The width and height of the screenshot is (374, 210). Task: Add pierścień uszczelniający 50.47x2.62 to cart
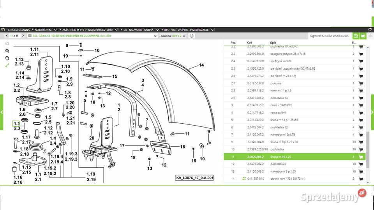point(361,68)
